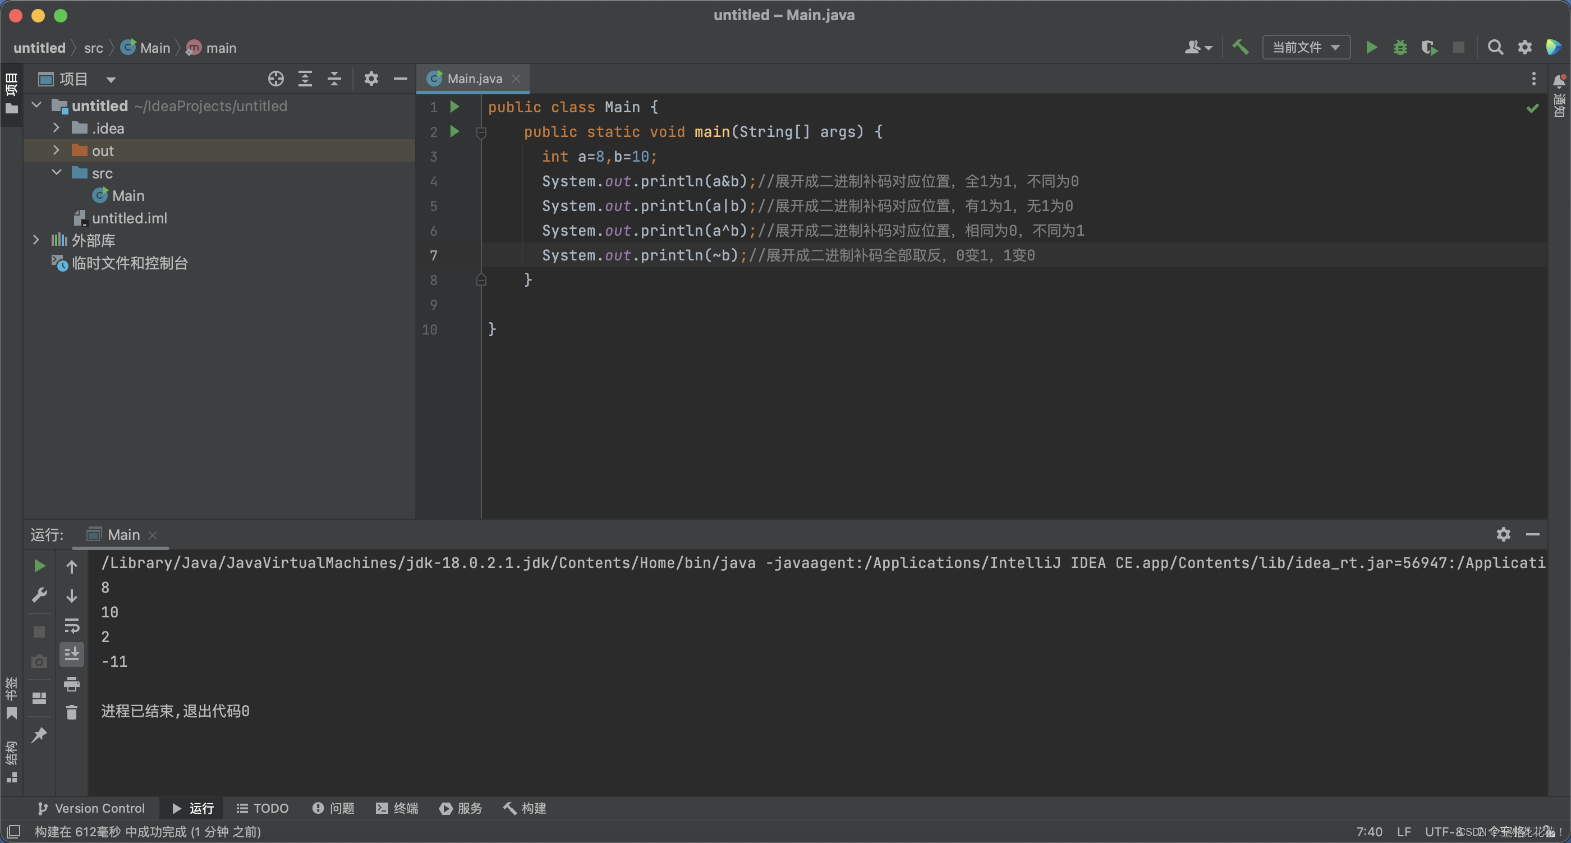Screen dimensions: 1571x843
Task: Open run configuration wrench in run panel
Action: coord(39,595)
